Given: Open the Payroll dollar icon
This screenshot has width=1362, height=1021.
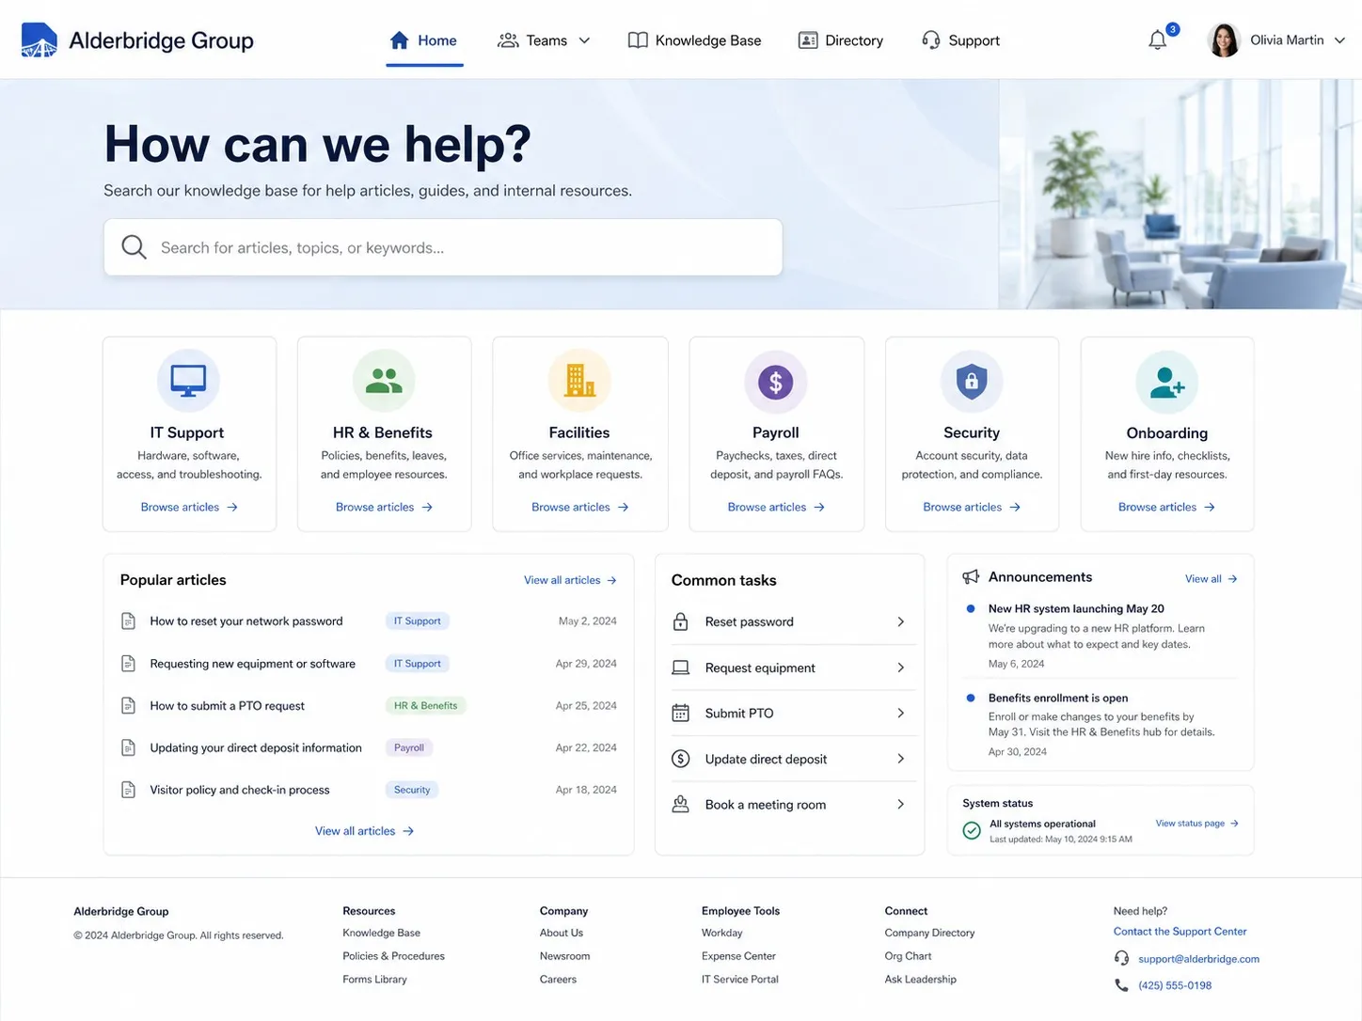Looking at the screenshot, I should pyautogui.click(x=776, y=382).
